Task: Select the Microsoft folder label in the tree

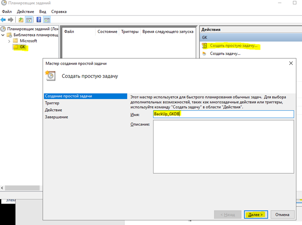Action: 28,41
